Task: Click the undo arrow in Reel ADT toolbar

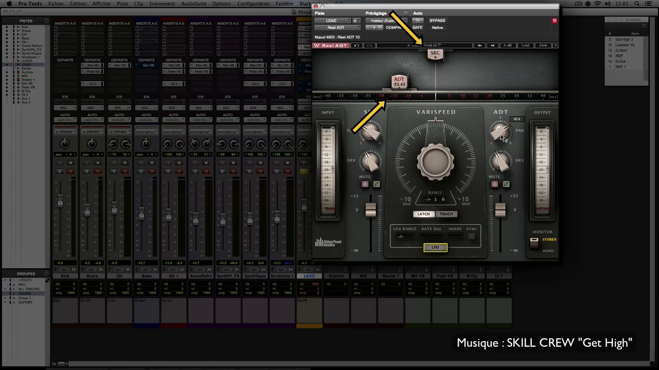Action: 357,46
